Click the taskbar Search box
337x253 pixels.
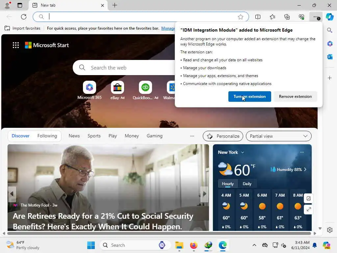135,245
